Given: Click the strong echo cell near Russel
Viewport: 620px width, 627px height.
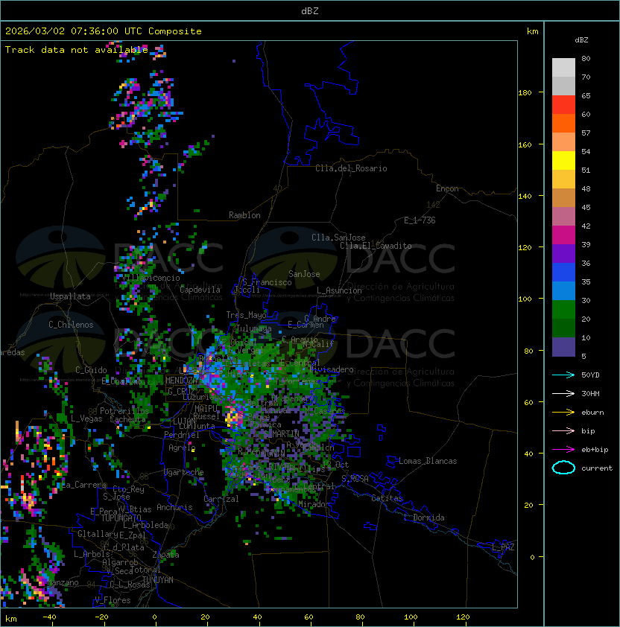Looking at the screenshot, I should (233, 418).
